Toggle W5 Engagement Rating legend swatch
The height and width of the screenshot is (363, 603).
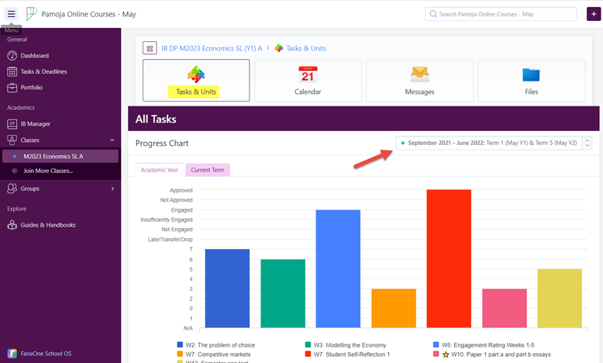(x=436, y=345)
